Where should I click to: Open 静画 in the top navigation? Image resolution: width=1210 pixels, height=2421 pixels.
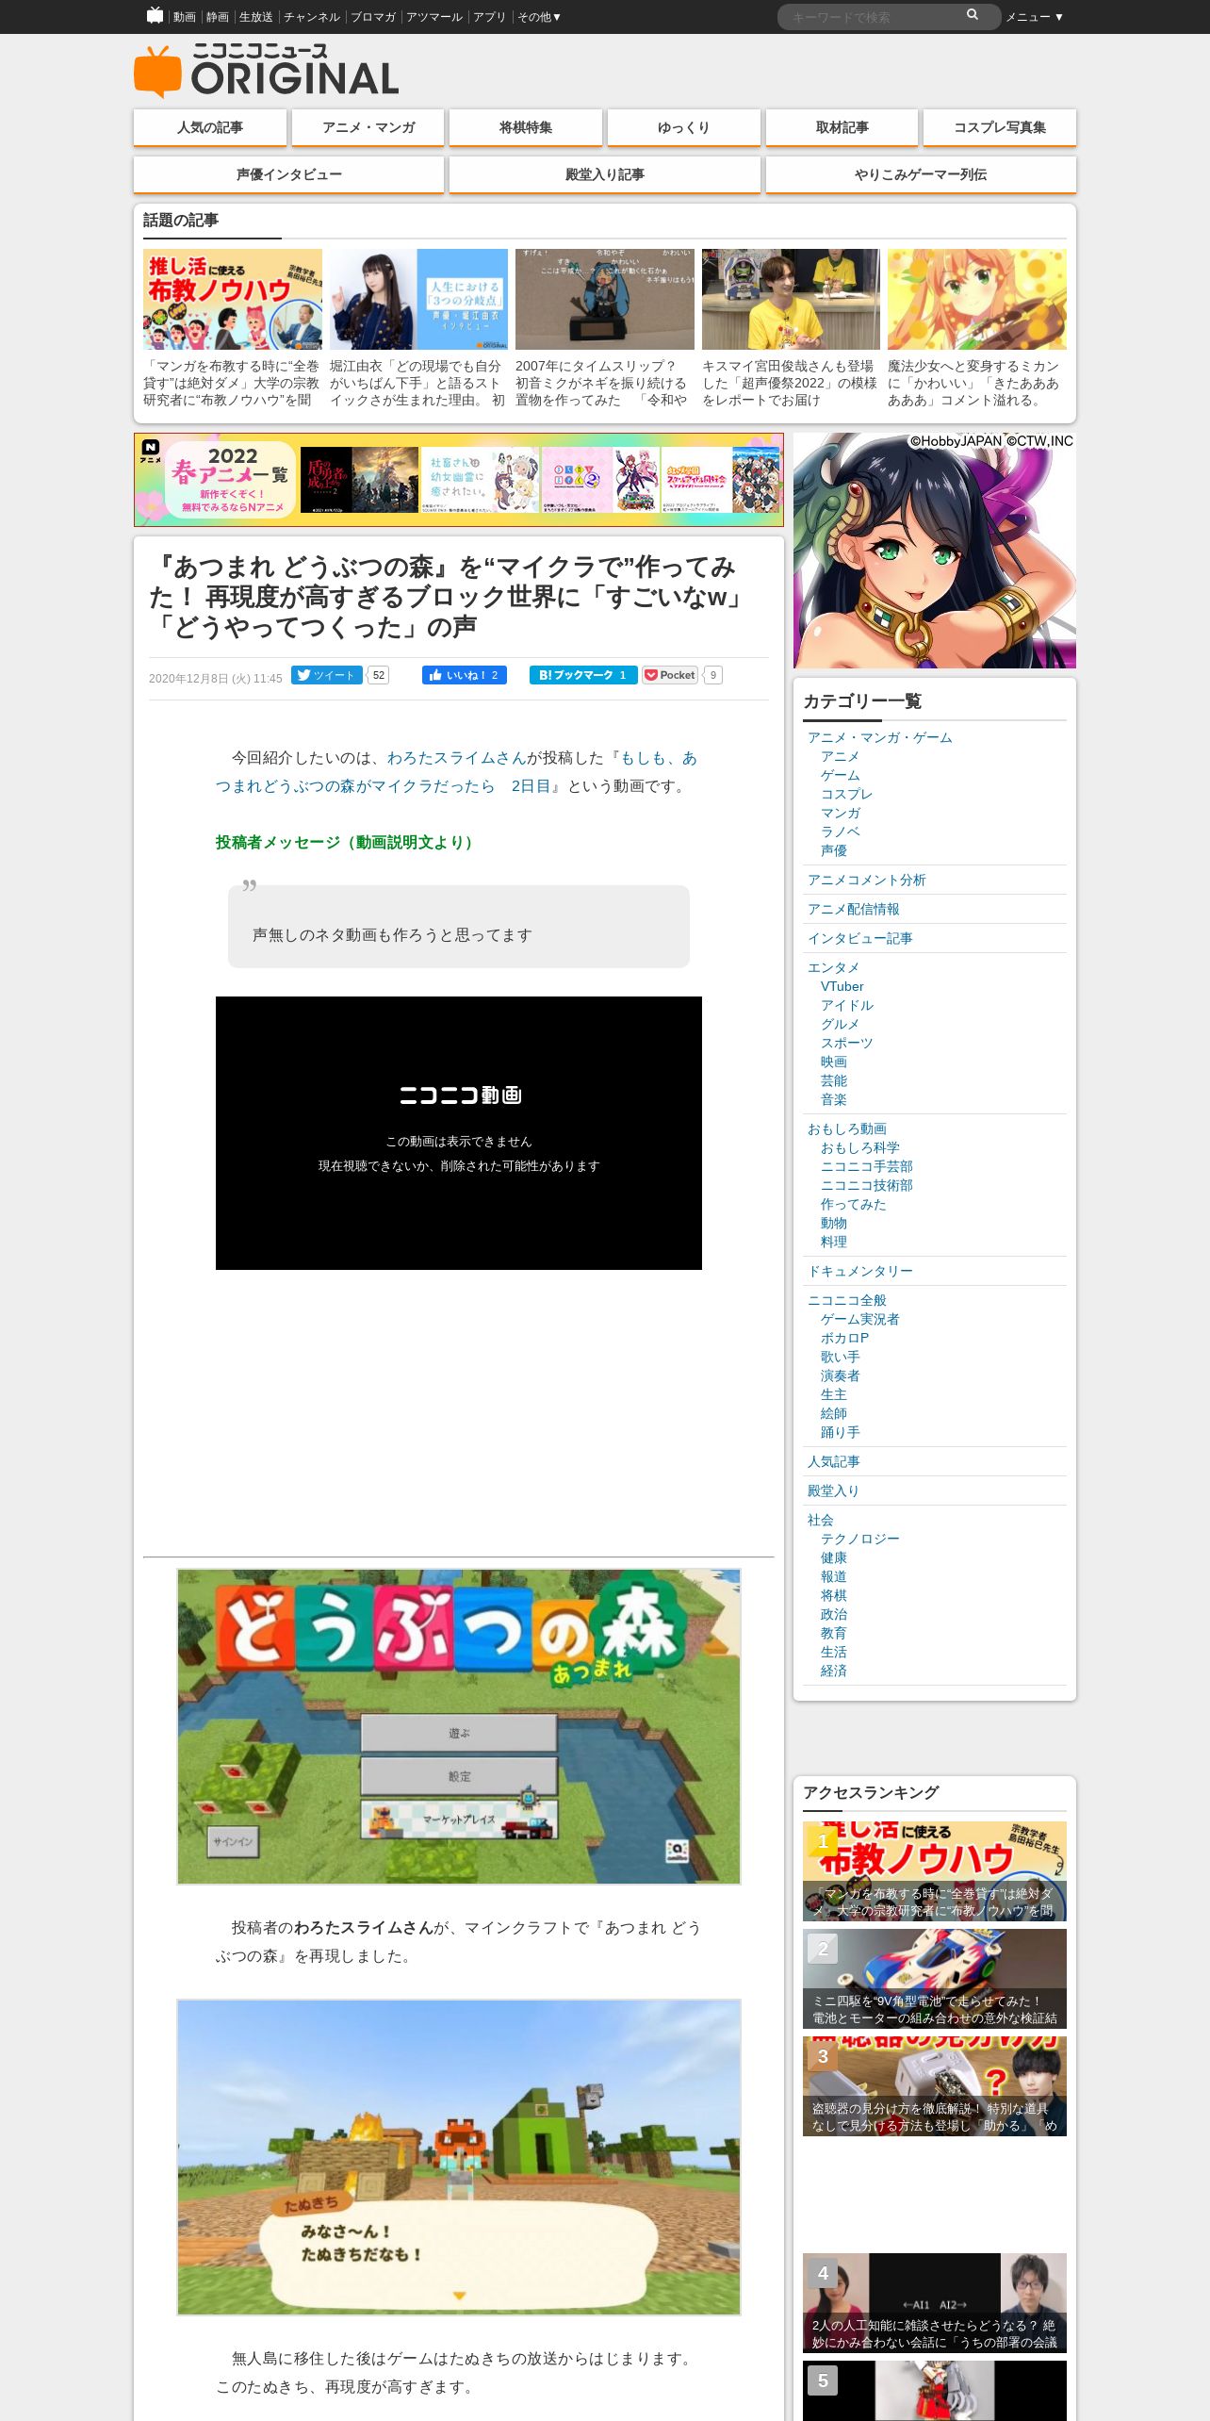click(218, 17)
